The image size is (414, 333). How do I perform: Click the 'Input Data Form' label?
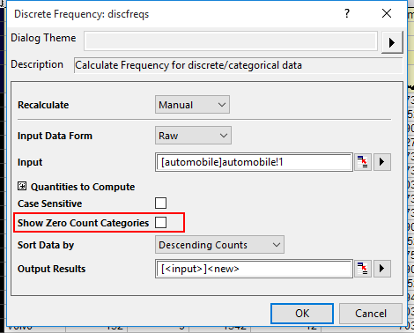pos(55,136)
